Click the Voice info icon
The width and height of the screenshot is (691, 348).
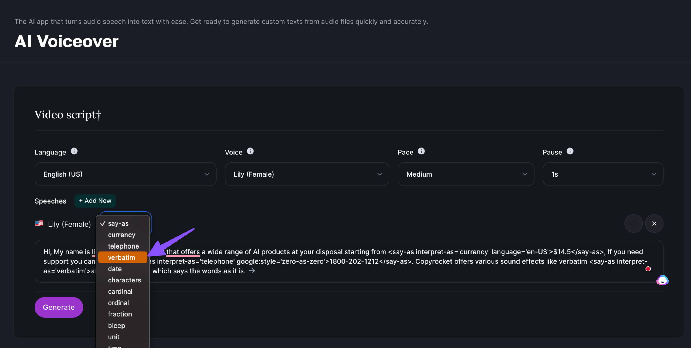250,151
